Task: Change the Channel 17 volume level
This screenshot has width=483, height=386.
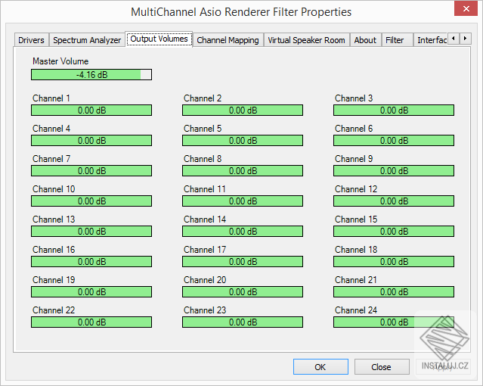Action: click(x=243, y=261)
